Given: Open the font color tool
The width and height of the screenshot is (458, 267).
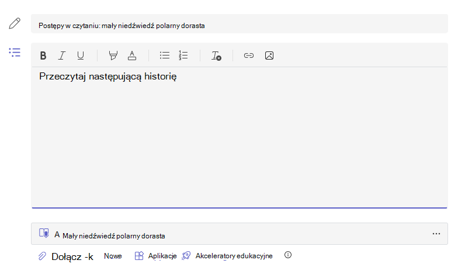Looking at the screenshot, I should click(132, 56).
